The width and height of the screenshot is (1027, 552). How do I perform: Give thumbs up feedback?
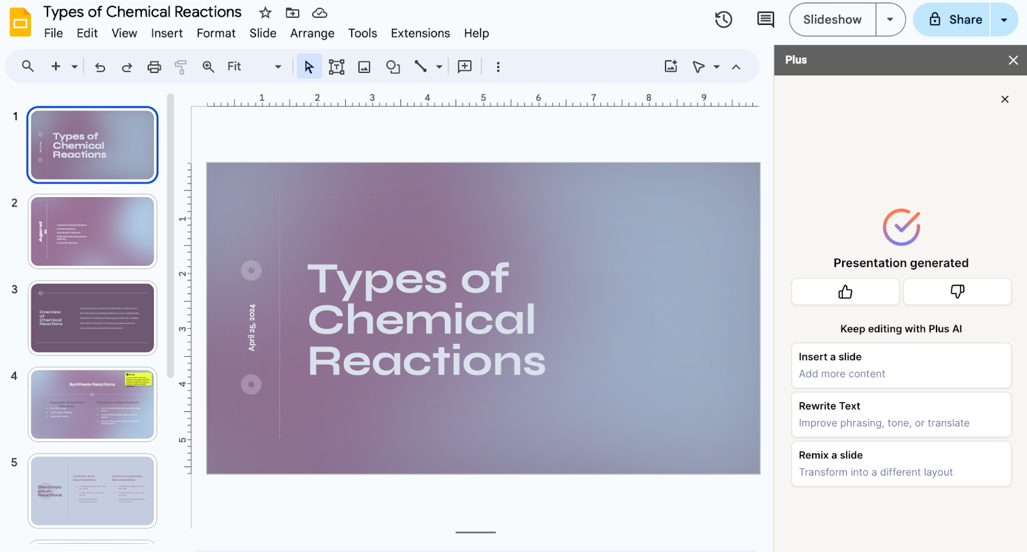coord(845,292)
